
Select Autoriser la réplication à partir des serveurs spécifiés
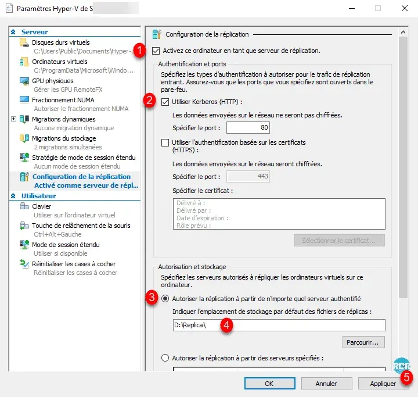[x=165, y=358]
